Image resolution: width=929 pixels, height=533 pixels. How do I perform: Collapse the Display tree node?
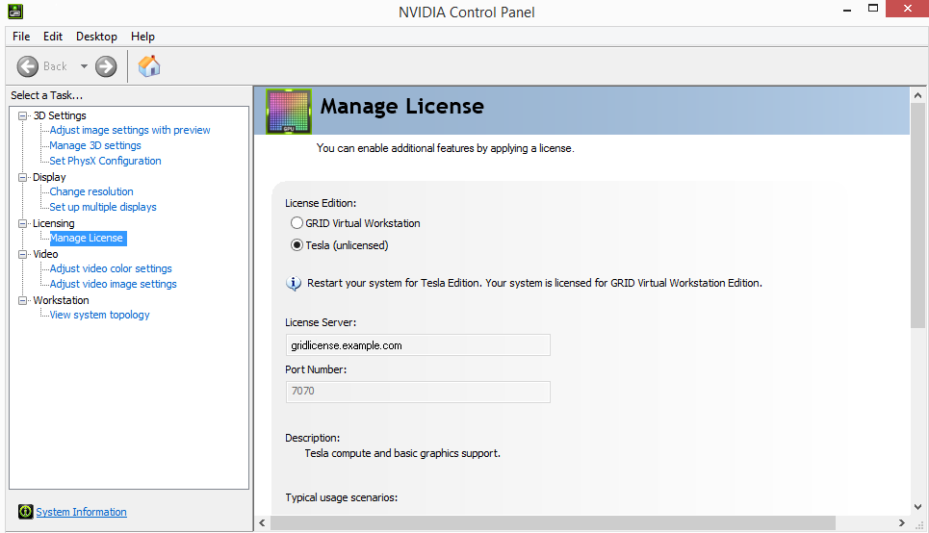point(22,177)
